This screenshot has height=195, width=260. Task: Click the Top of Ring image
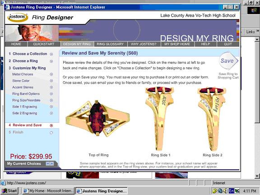click(x=98, y=118)
